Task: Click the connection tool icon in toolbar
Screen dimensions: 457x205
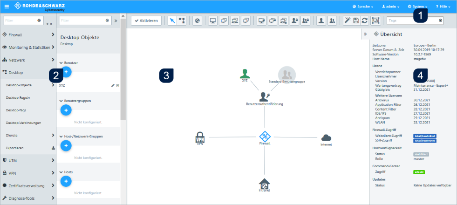Action: point(182,20)
